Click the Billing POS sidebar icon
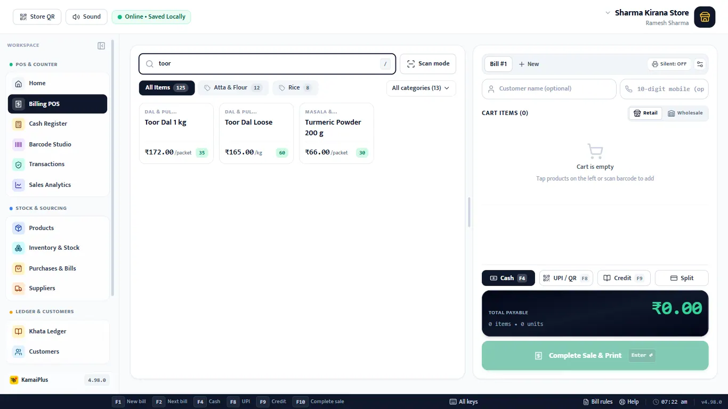The height and width of the screenshot is (409, 728). (19, 104)
